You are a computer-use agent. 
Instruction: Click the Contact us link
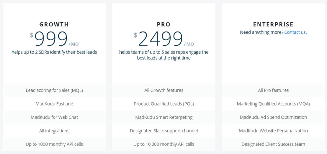click(x=295, y=32)
